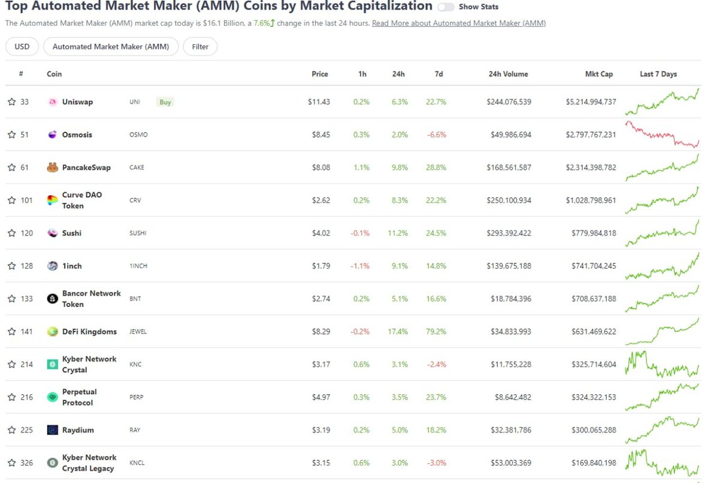Image resolution: width=719 pixels, height=483 pixels.
Task: Click the Perpetual Protocol logo icon
Action: [x=53, y=397]
